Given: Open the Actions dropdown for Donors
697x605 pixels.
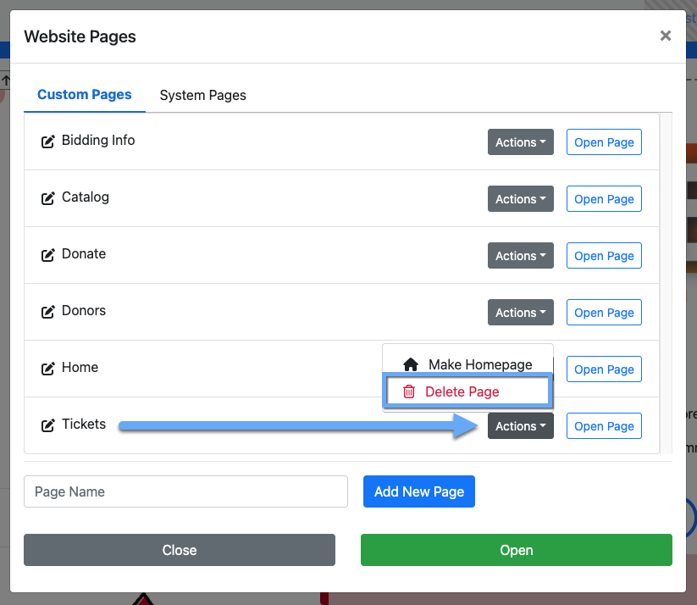Looking at the screenshot, I should [520, 313].
